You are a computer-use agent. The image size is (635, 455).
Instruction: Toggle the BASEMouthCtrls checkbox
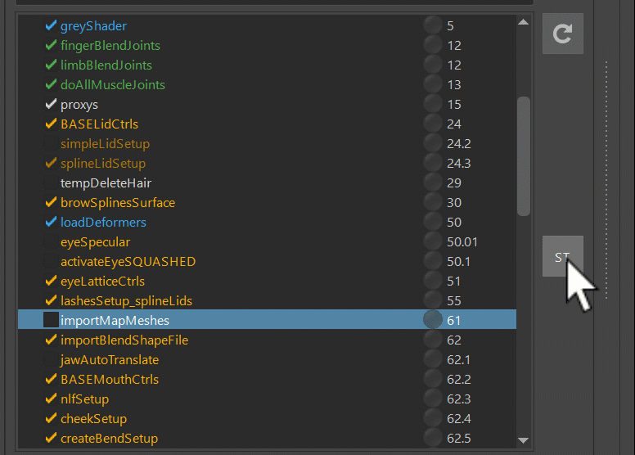[x=51, y=380]
